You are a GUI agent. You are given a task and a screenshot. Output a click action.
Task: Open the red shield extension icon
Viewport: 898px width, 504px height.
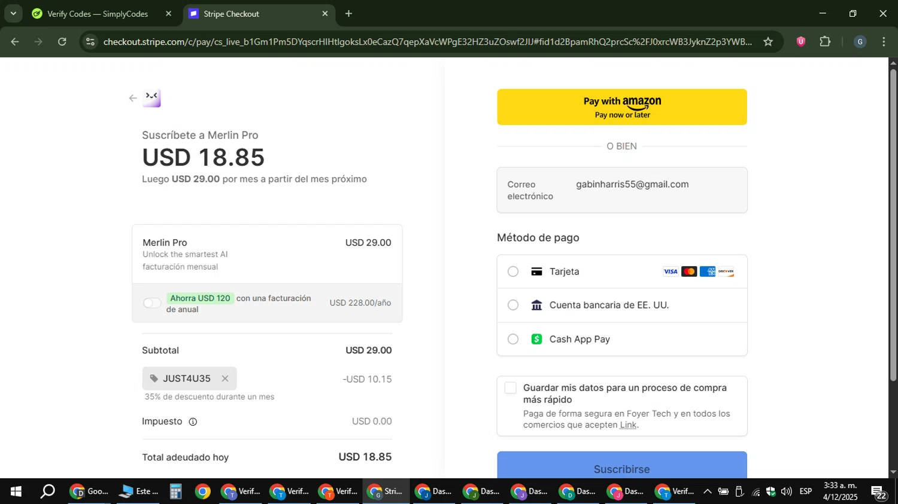click(x=800, y=41)
